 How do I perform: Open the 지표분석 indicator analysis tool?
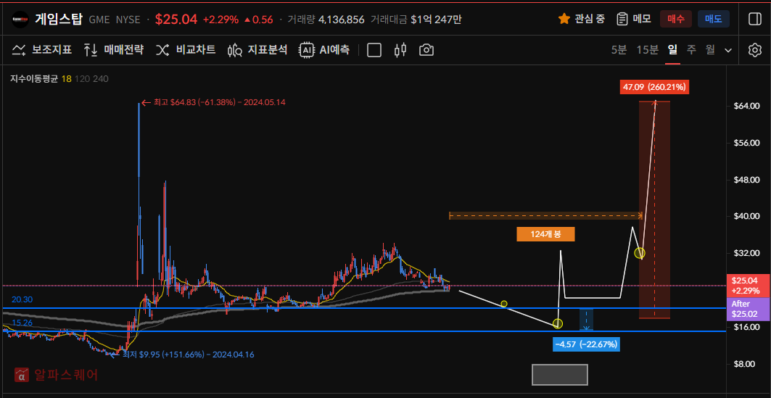[257, 49]
